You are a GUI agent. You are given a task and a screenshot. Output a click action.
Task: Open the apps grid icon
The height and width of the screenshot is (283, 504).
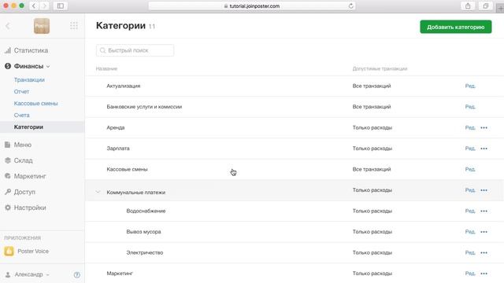(x=74, y=26)
